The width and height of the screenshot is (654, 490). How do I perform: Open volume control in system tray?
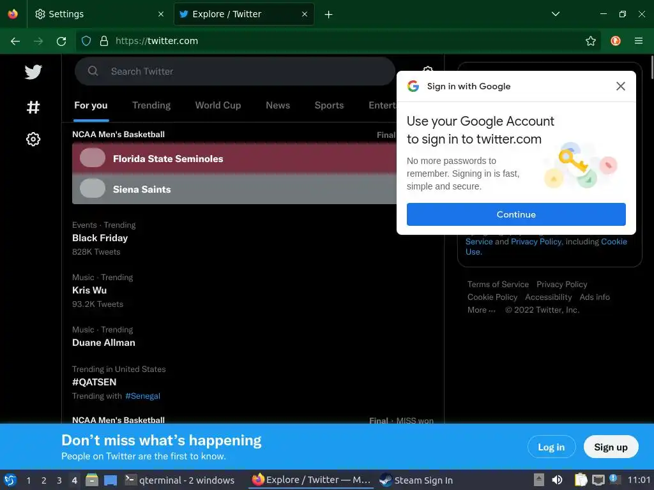click(557, 480)
